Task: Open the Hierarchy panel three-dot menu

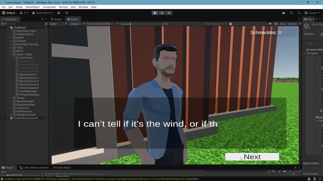Action: click(x=46, y=19)
